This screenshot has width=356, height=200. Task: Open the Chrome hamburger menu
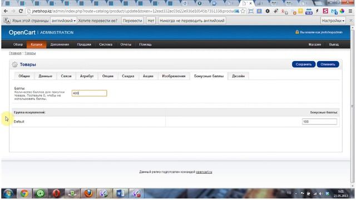[350, 11]
